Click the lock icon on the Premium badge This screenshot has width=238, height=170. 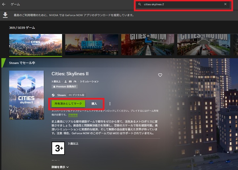(x=54, y=86)
